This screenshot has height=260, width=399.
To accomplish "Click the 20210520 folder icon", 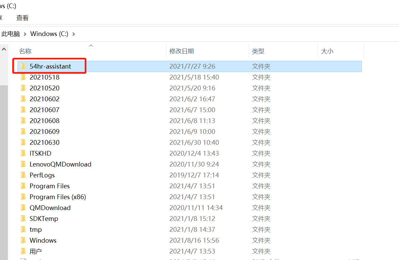I will pos(23,88).
